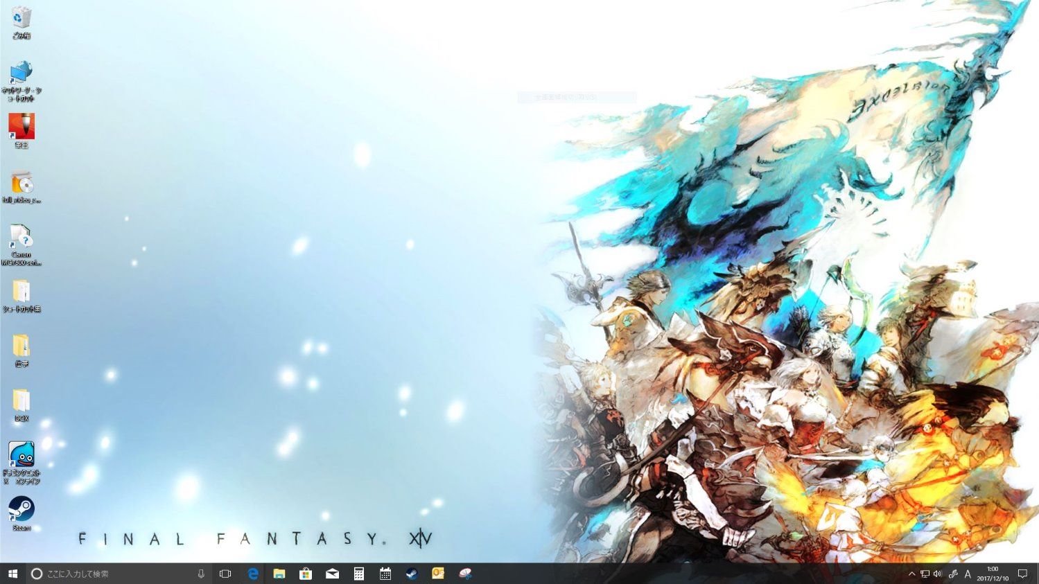Open Outlook from the taskbar
The height and width of the screenshot is (584, 1039).
click(x=438, y=574)
